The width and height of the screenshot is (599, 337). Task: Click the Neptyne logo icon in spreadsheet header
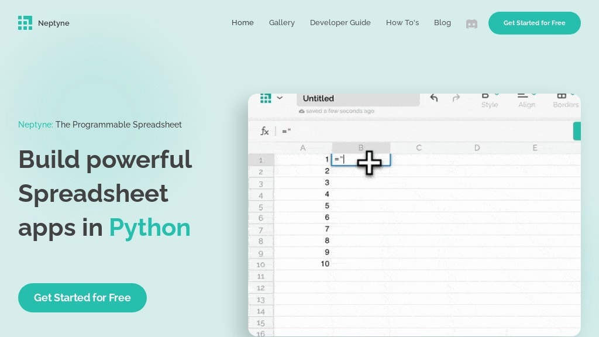click(266, 98)
